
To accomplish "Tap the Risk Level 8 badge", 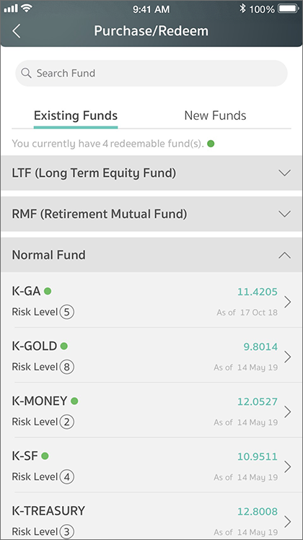I will [x=67, y=367].
